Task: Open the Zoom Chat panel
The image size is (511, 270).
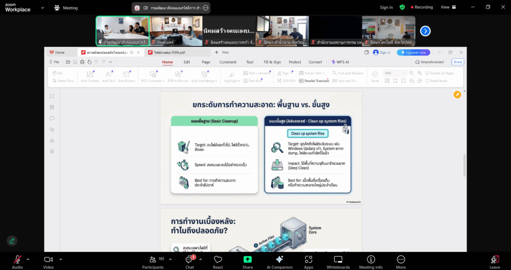Action: point(189,262)
